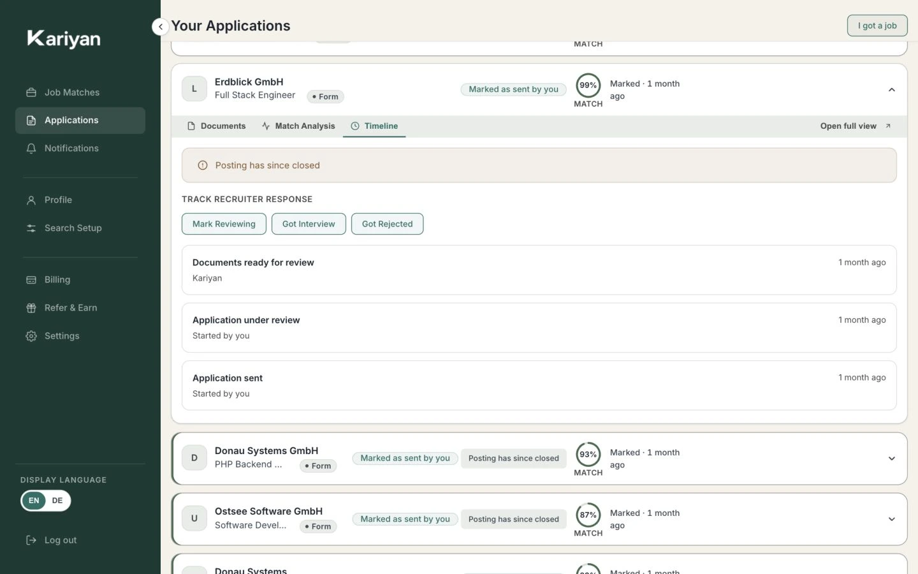Click the 87% match ring for Ostsee Software
Image resolution: width=918 pixels, height=574 pixels.
588,515
